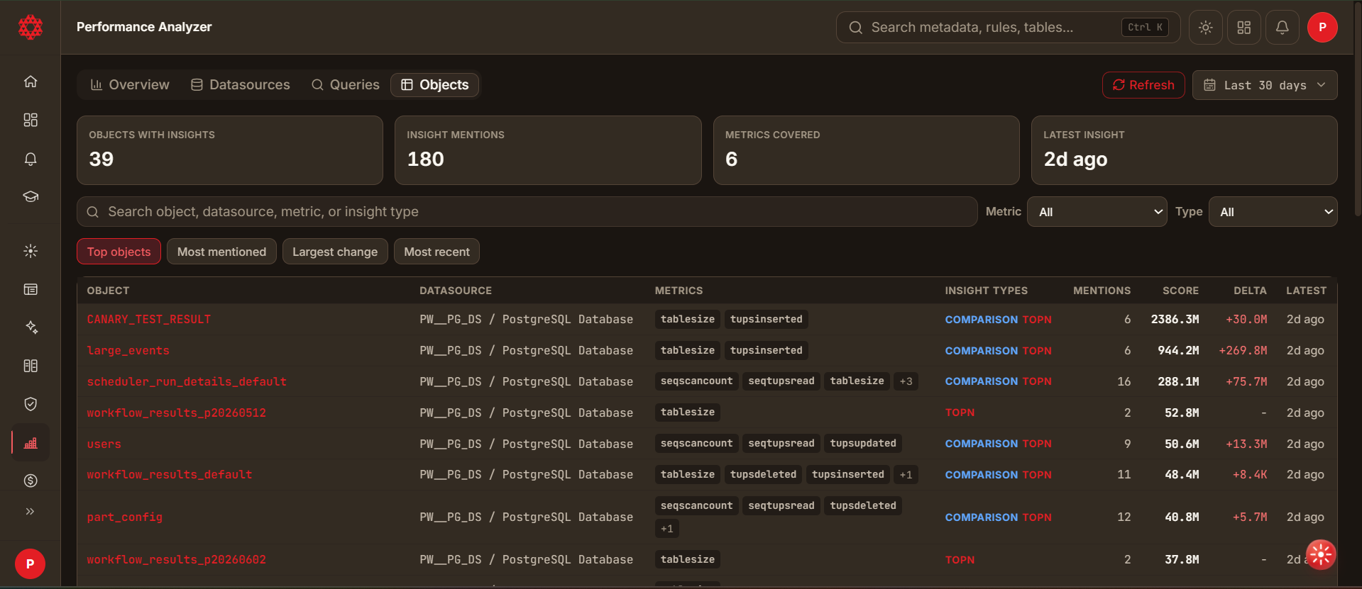Open workflow_results_p20260602 object link
This screenshot has width=1362, height=589.
click(177, 560)
